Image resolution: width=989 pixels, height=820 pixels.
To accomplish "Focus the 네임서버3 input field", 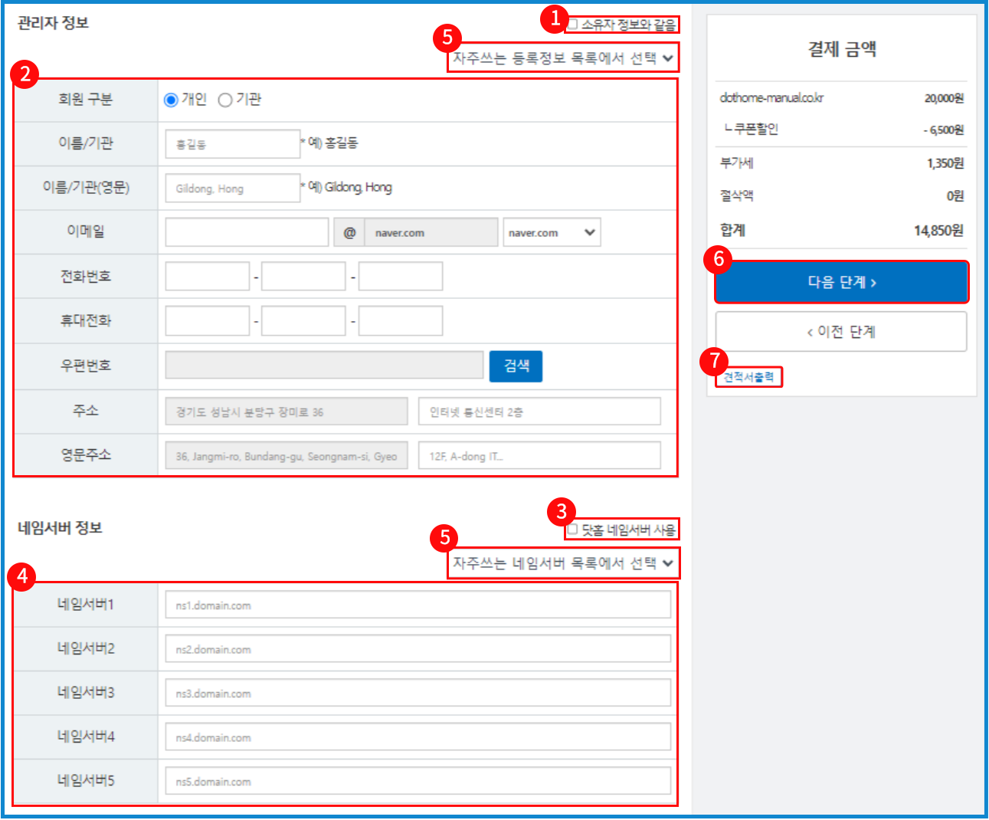I will [x=418, y=694].
